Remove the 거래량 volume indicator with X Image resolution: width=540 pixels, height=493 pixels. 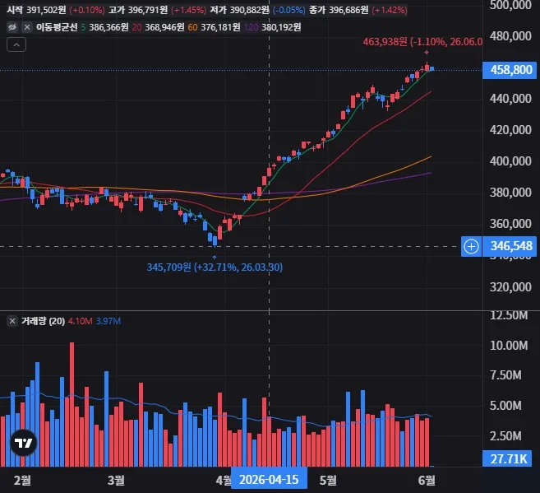coord(12,321)
